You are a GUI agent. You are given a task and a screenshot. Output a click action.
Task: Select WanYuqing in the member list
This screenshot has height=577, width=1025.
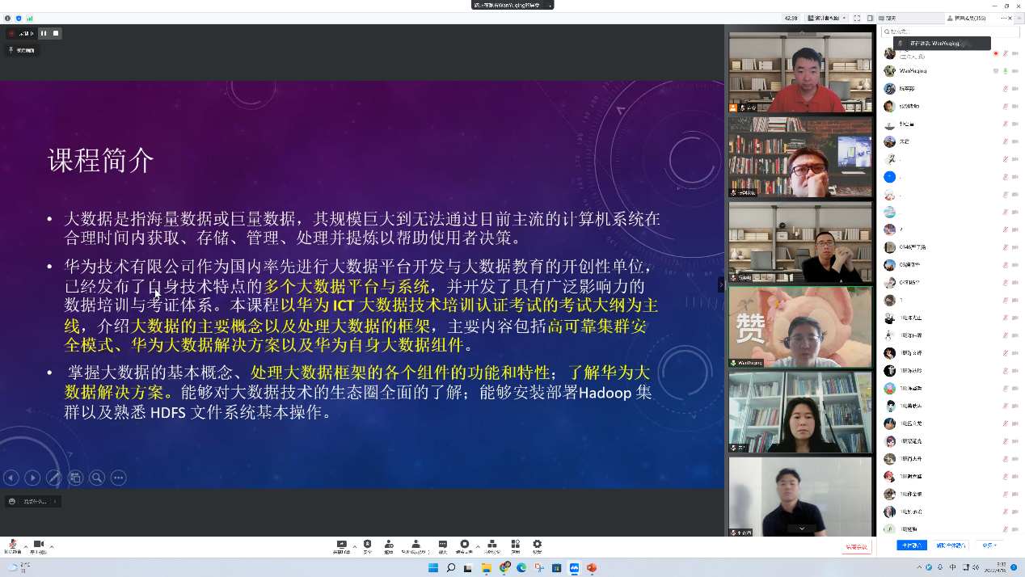[x=913, y=71]
